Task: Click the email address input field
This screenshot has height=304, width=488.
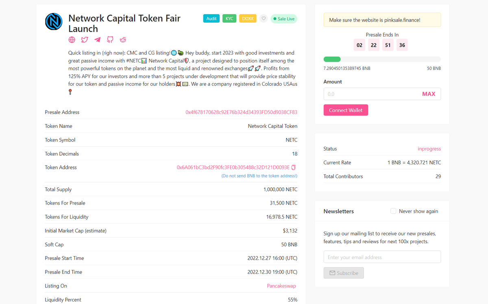Action: [x=382, y=257]
